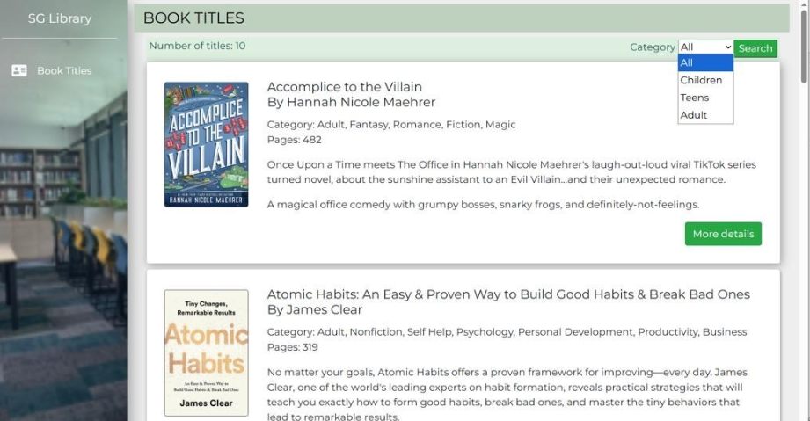Open More details for Accomplice to the Villain
810x421 pixels.
(723, 234)
